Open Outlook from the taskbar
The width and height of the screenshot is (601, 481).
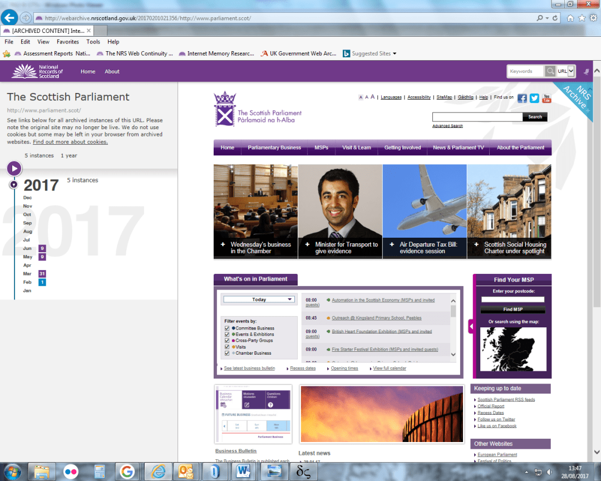point(185,471)
